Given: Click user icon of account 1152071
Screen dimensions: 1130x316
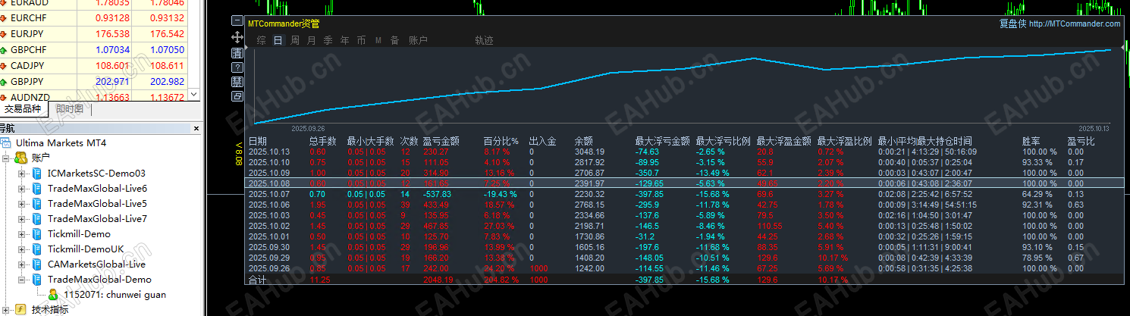Looking at the screenshot, I should tap(53, 295).
